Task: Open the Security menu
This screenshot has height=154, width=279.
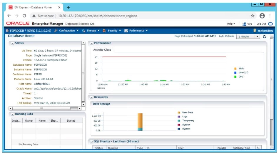Action: tap(114, 31)
